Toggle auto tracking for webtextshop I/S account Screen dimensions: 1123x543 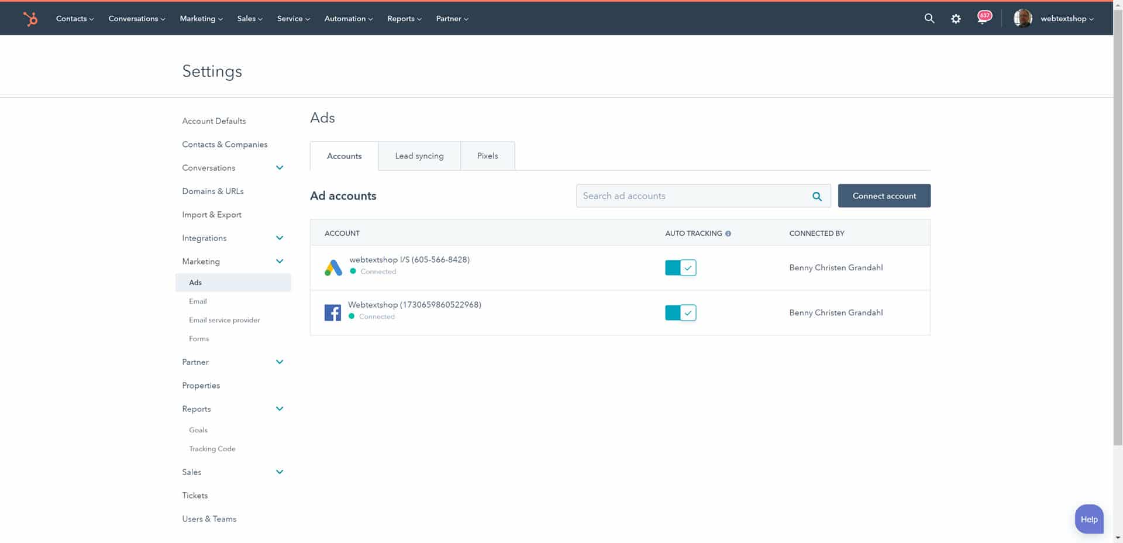(x=680, y=267)
